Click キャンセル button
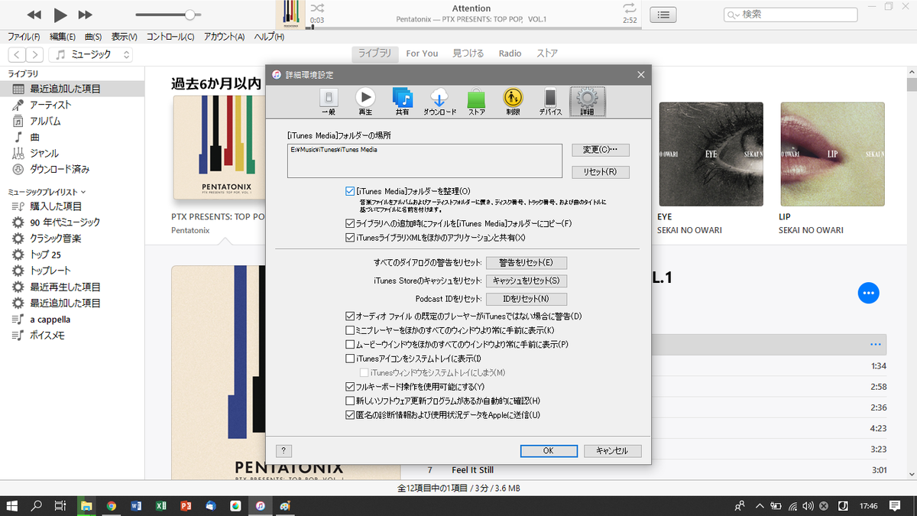The width and height of the screenshot is (917, 516). [x=612, y=451]
